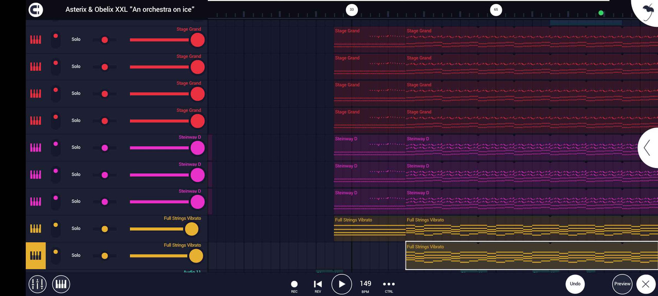Select first Steinway D track piano icon
This screenshot has width=658, height=296.
coord(35,147)
